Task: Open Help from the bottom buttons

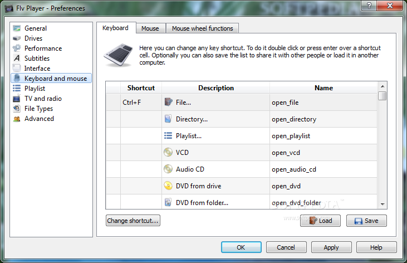Action: 376,247
